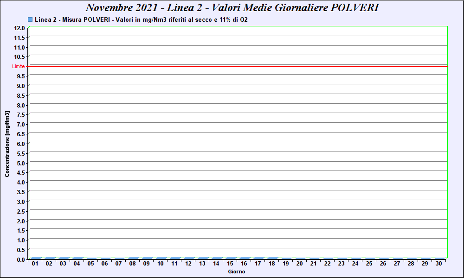Click day label 30 on x-axis
The width and height of the screenshot is (464, 278).
click(438, 264)
